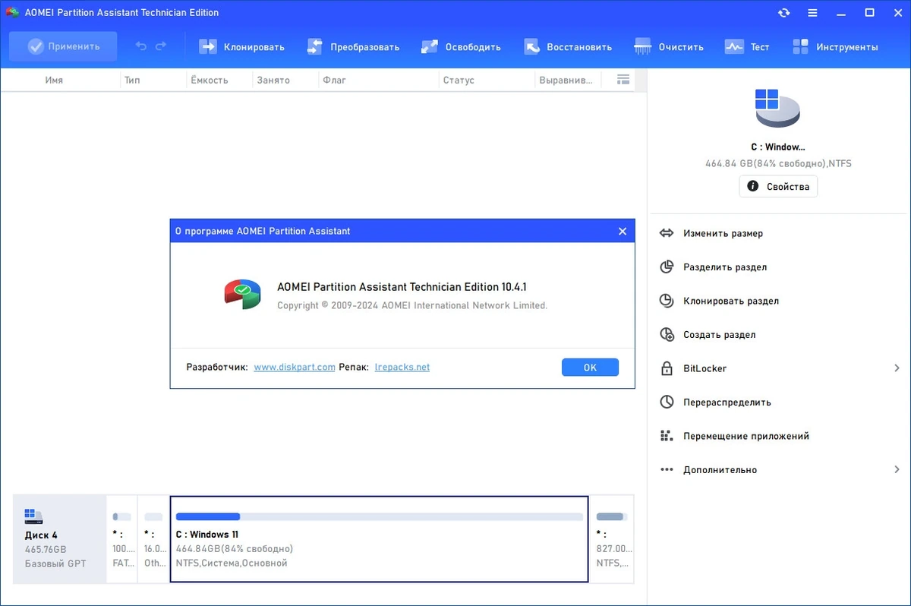The width and height of the screenshot is (911, 606).
Task: Click the clock icon beside Перераспределить
Action: click(x=667, y=402)
